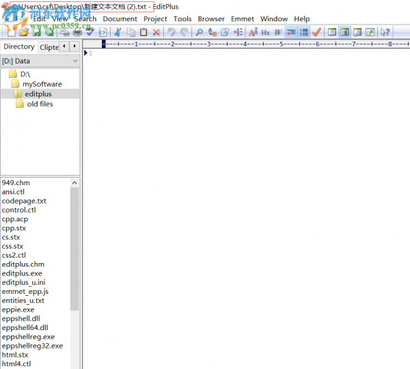Select editplus.exe in file list
This screenshot has height=369, width=410.
click(22, 273)
